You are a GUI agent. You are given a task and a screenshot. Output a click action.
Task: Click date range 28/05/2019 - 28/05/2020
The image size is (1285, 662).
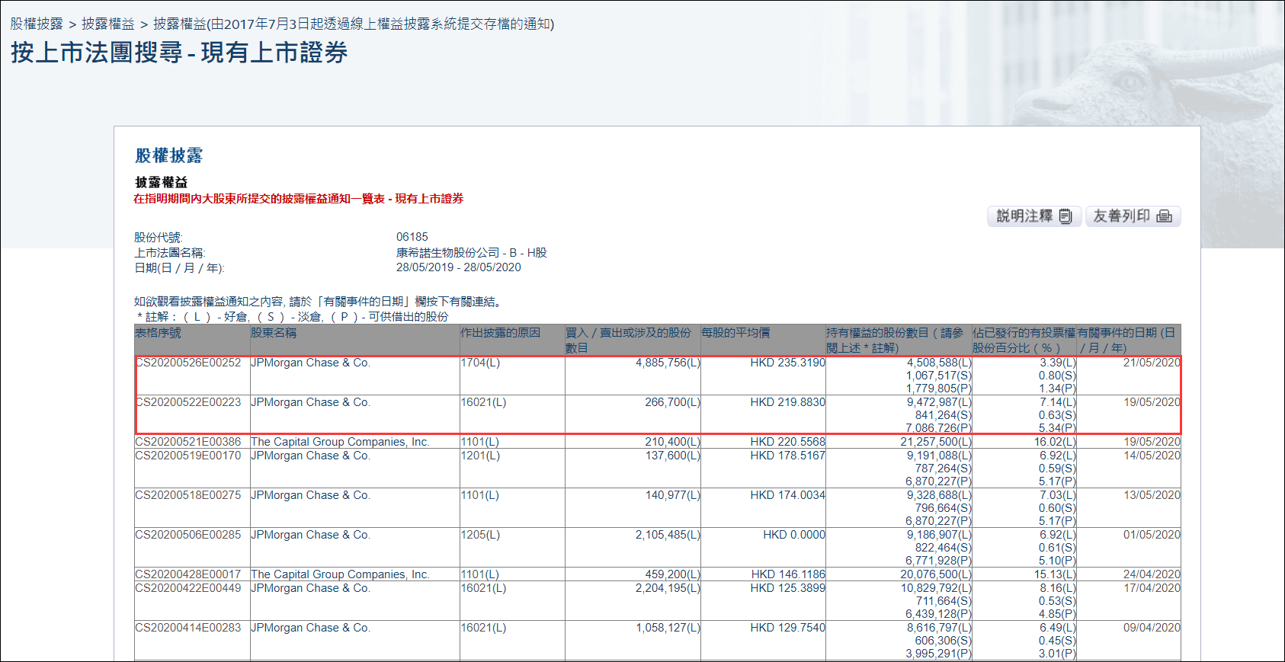pos(459,267)
